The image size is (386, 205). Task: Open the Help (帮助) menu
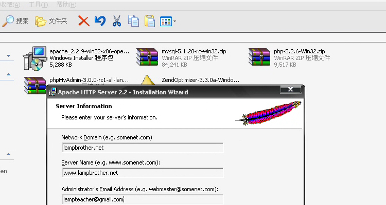66,5
